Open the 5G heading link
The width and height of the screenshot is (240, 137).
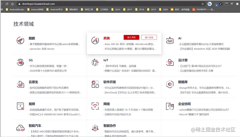(31, 60)
